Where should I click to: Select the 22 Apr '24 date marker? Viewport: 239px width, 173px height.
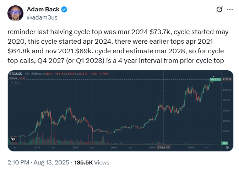point(164,147)
